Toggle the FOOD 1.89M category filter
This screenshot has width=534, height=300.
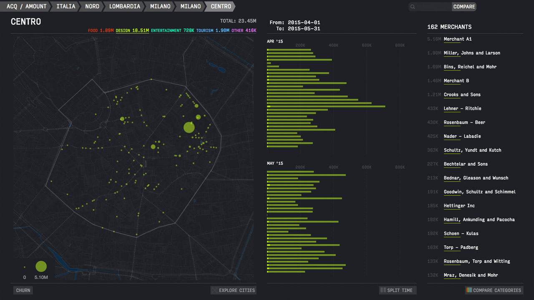pos(101,30)
